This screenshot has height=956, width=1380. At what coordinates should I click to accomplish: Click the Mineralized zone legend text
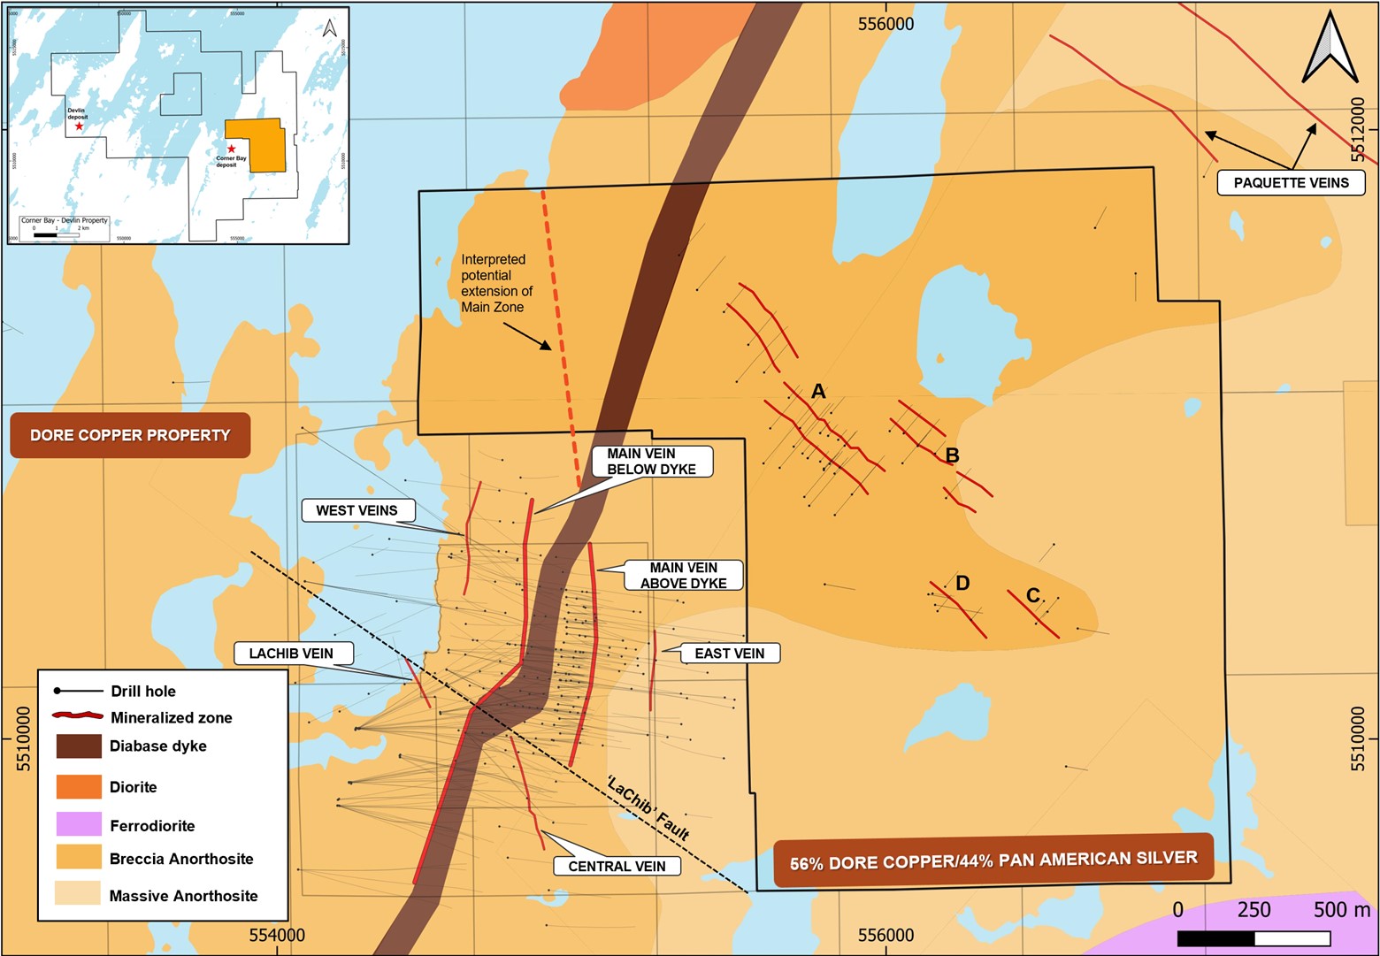(x=172, y=717)
